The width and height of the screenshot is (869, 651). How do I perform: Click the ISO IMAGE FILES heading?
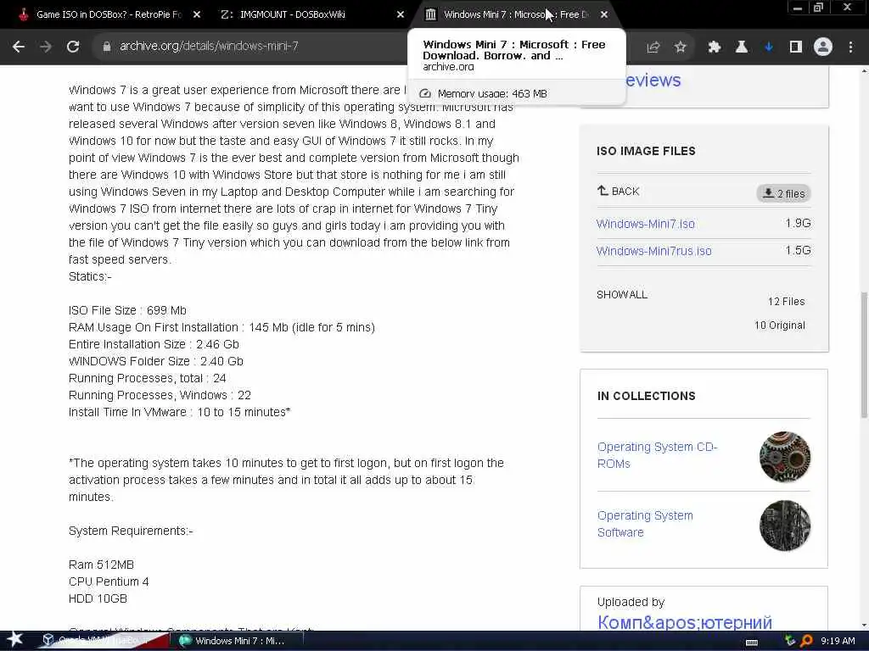646,151
